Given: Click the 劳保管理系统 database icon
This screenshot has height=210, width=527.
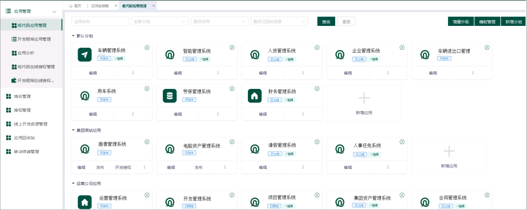Looking at the screenshot, I should click(170, 96).
